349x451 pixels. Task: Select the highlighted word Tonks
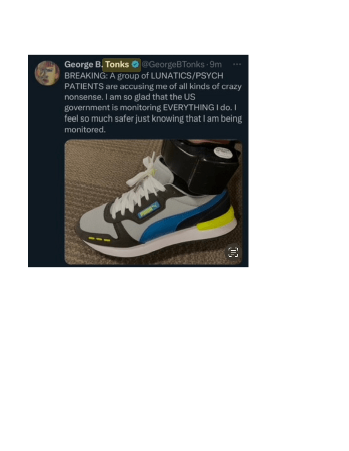click(117, 64)
